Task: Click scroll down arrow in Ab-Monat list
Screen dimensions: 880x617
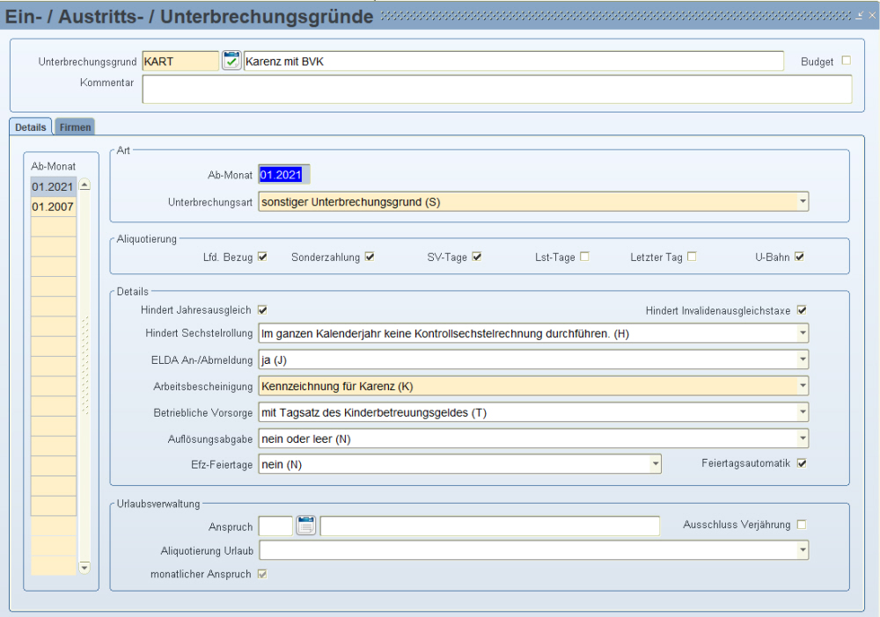Action: 84,568
